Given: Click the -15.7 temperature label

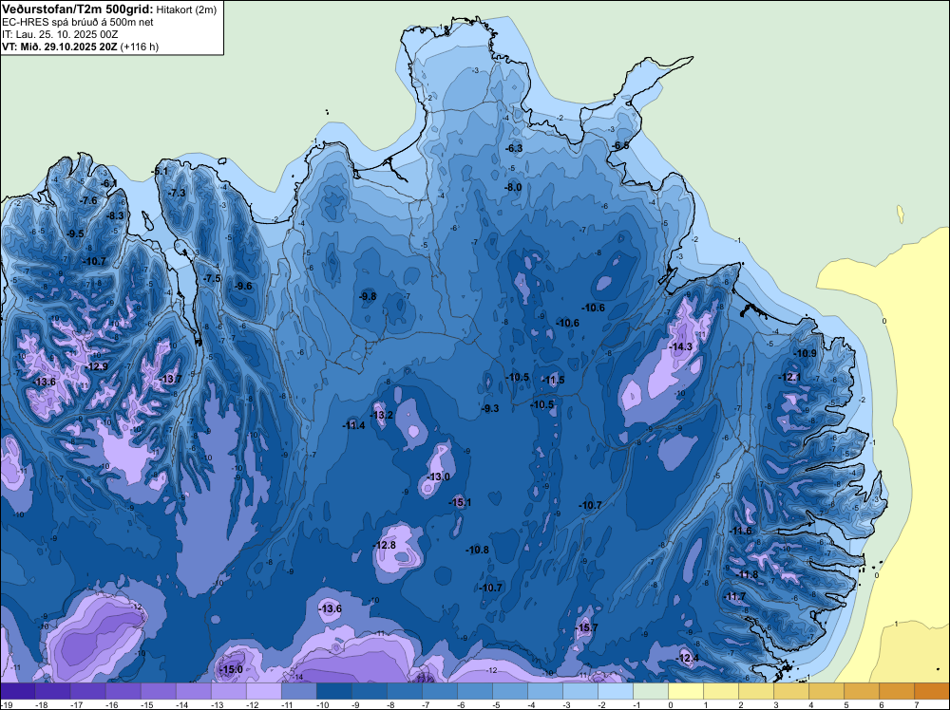Looking at the screenshot, I should point(586,627).
